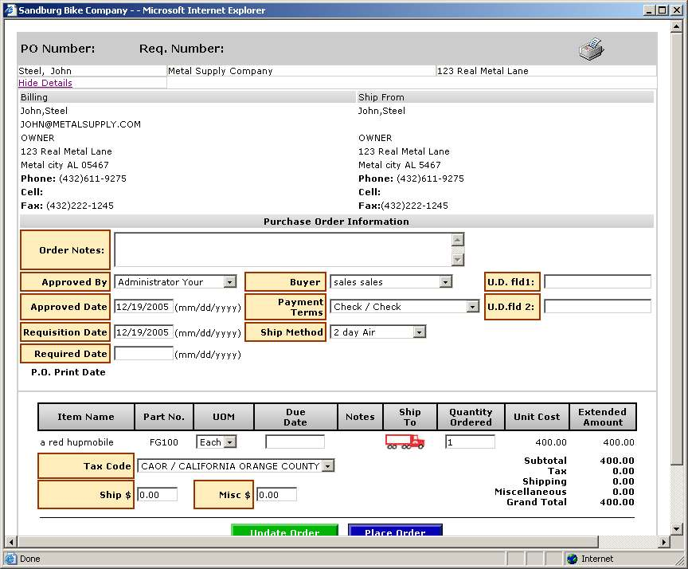This screenshot has height=569, width=688.
Task: Click the Required Date input field
Action: (x=143, y=354)
